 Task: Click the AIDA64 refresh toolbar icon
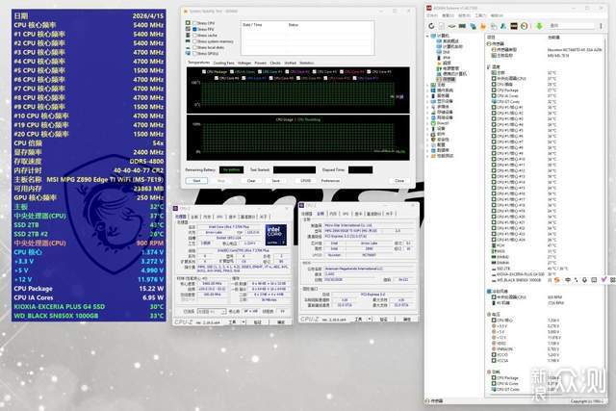coord(431,26)
